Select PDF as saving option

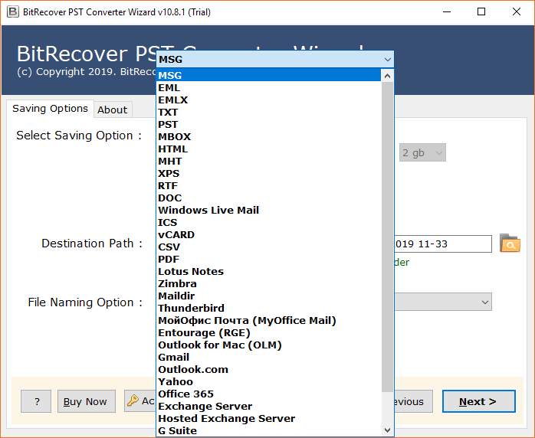(268, 260)
